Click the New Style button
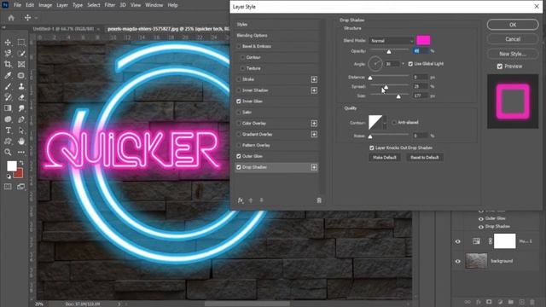Viewport: 546px width, 307px height. pyautogui.click(x=513, y=54)
